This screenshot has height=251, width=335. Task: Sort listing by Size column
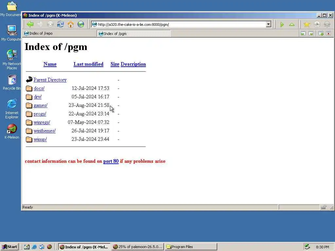pyautogui.click(x=115, y=64)
